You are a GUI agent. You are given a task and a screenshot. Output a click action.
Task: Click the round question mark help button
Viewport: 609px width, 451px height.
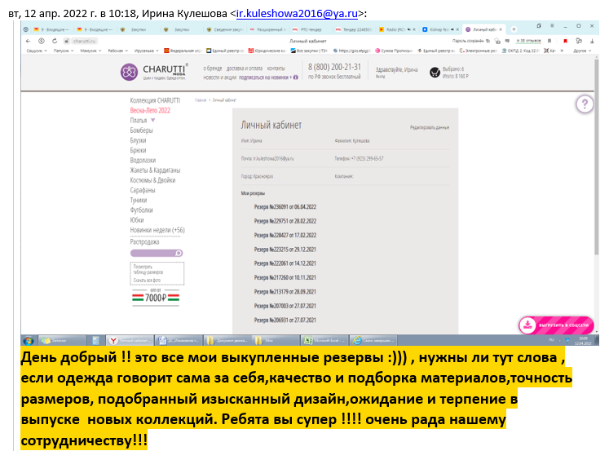pos(585,104)
